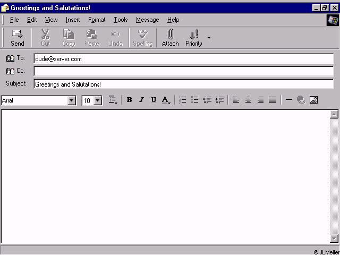Open the Edit menu

pyautogui.click(x=32, y=20)
